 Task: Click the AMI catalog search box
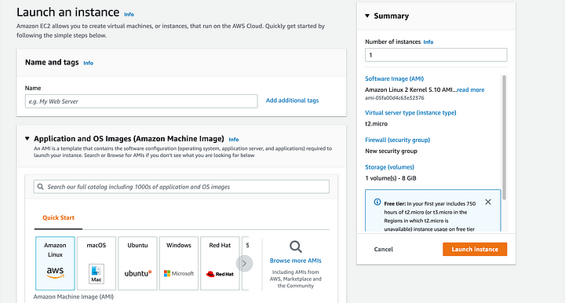coord(181,187)
